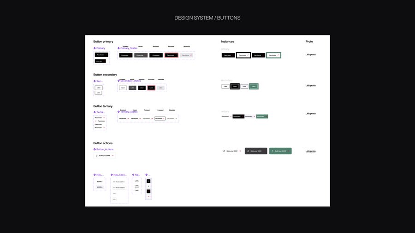
Task: Select the underlined LABEL nav item
Action: [x=136, y=186]
